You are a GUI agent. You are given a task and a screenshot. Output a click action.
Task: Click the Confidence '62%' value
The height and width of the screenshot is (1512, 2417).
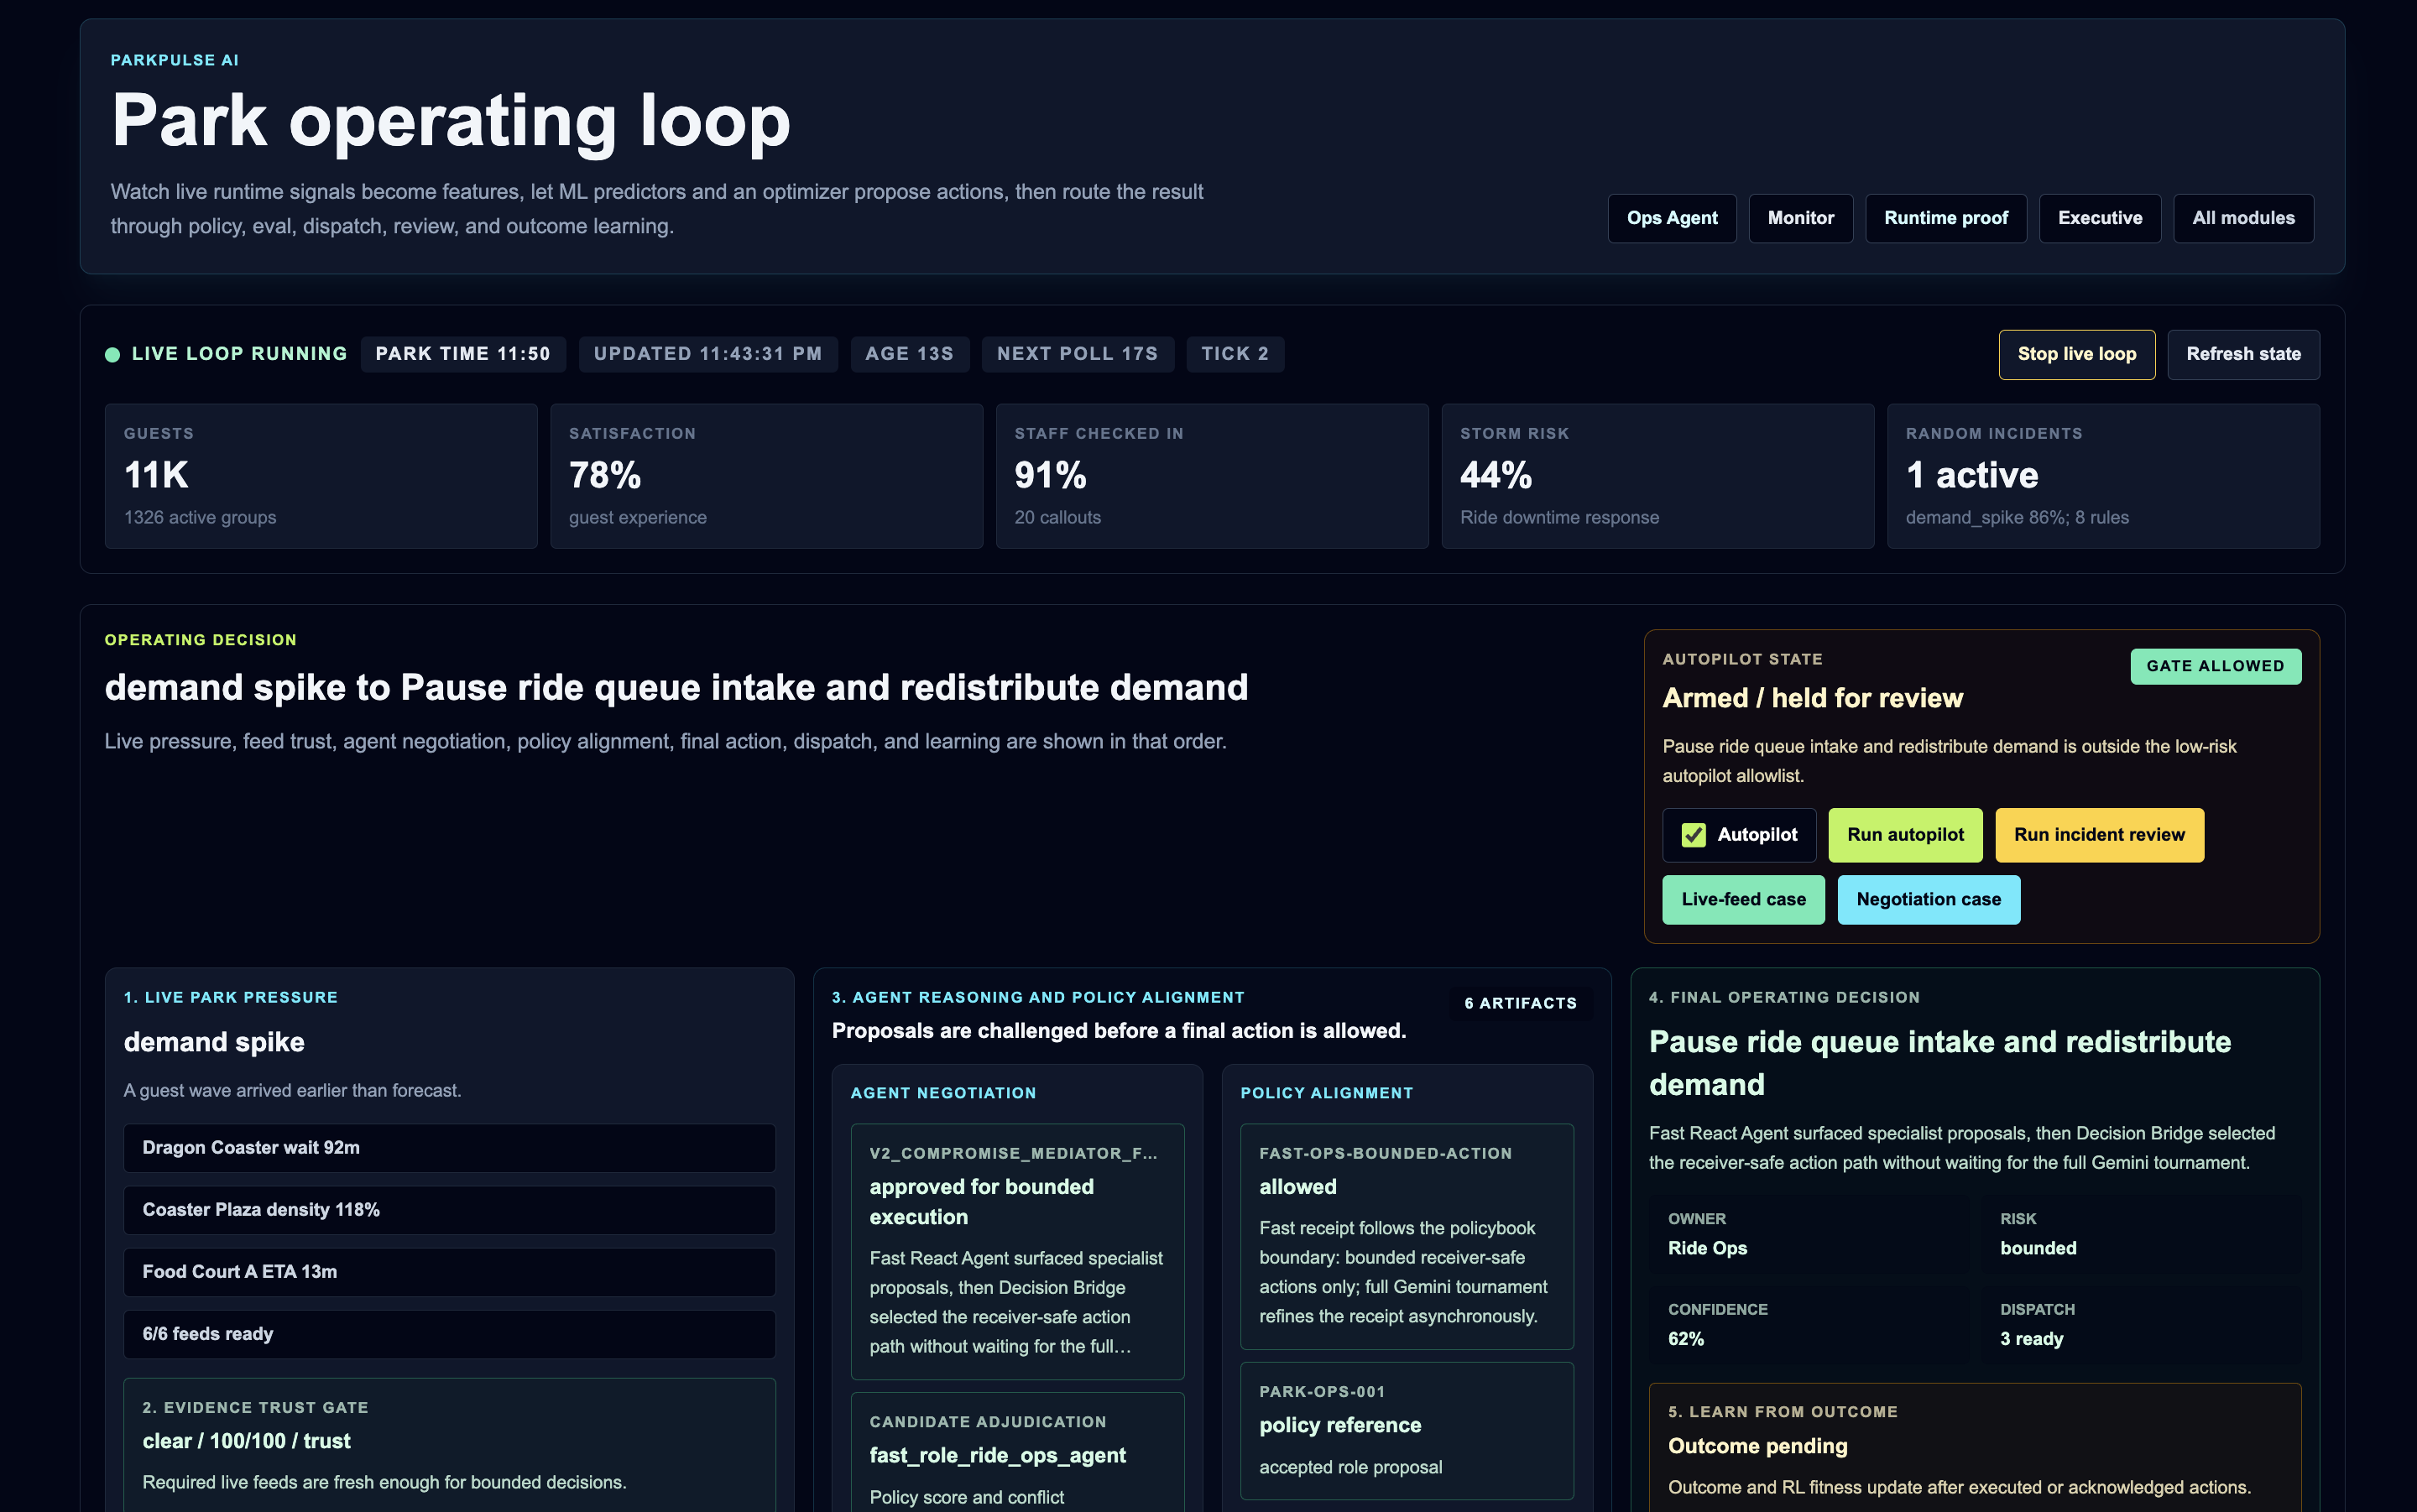point(1686,1339)
